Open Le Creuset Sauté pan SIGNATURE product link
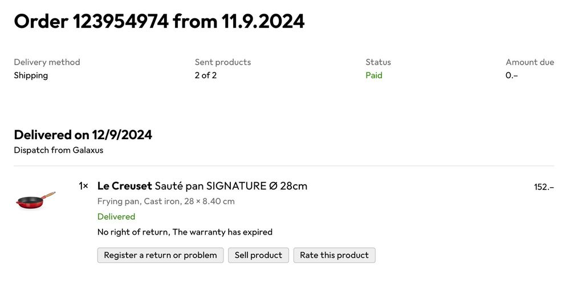This screenshot has width=570, height=287. [202, 186]
